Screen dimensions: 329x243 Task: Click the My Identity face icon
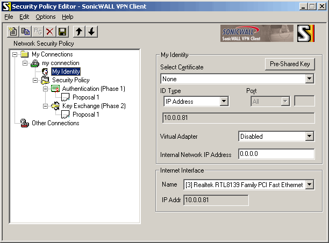tap(45, 72)
